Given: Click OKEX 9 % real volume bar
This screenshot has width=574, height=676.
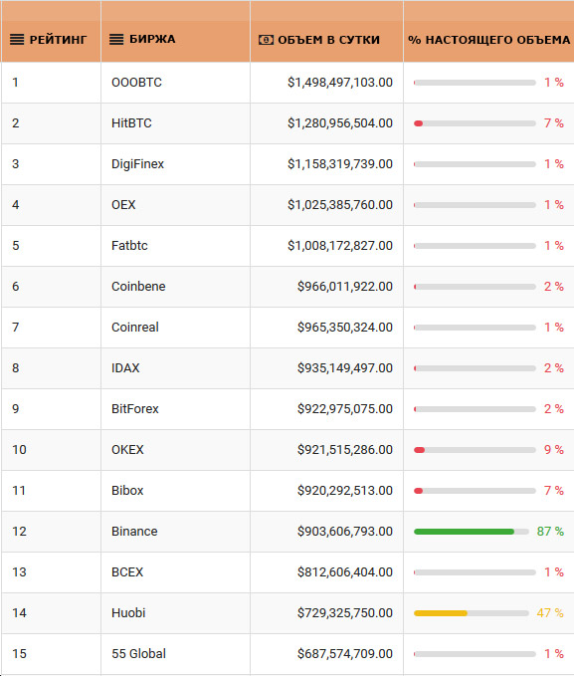Looking at the screenshot, I should pyautogui.click(x=475, y=450).
